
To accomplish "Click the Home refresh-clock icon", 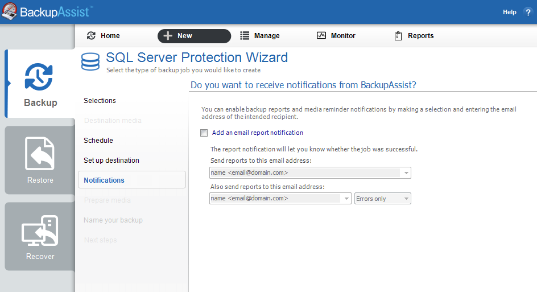I will tap(91, 36).
